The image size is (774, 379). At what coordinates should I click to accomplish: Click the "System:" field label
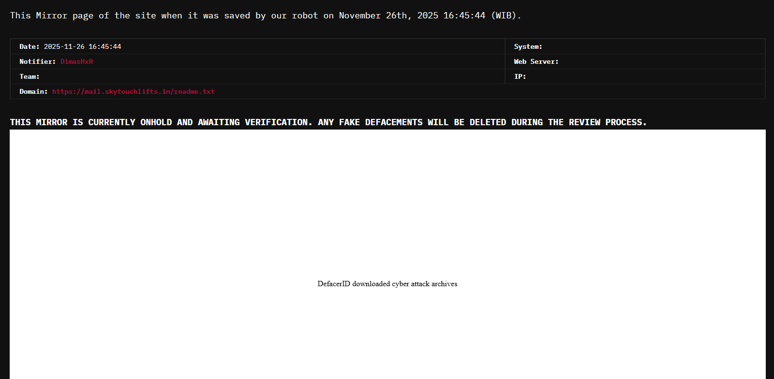point(528,46)
